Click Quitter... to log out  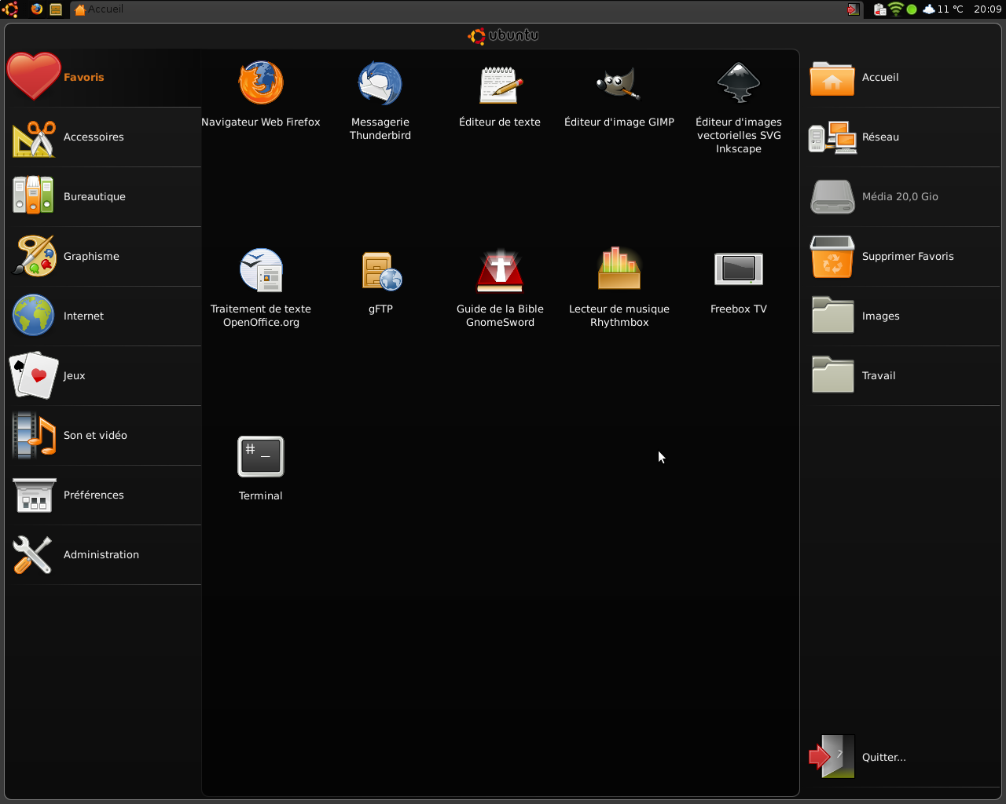[903, 757]
